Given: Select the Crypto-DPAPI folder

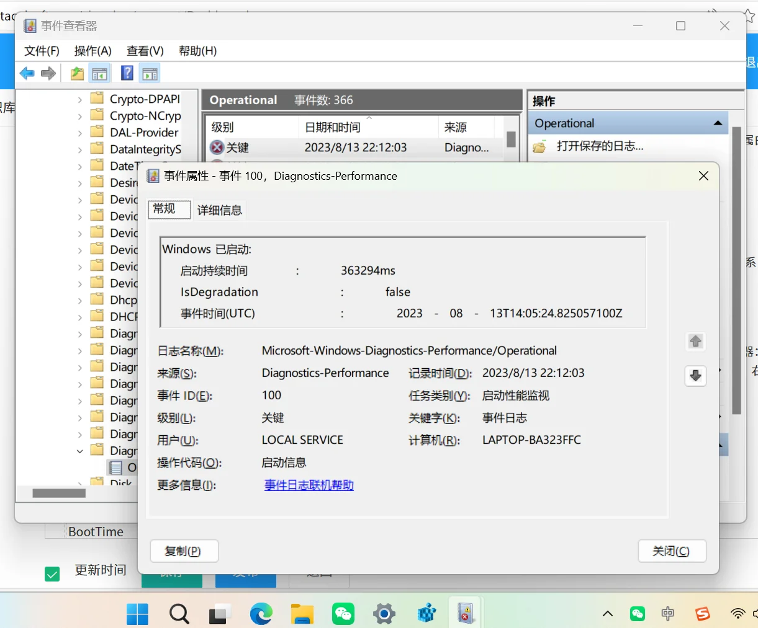Looking at the screenshot, I should click(136, 99).
